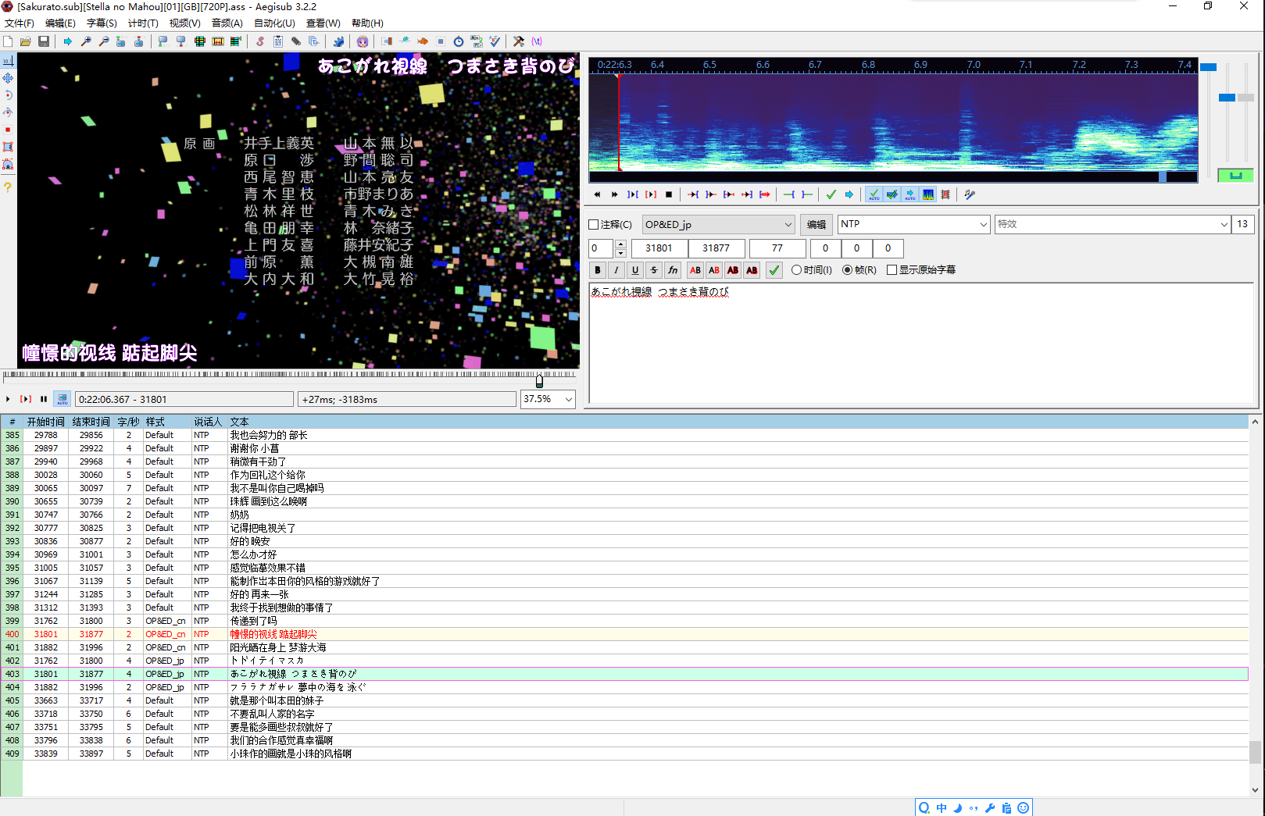Open the Translation Assistant fish icon
This screenshot has height=816, width=1265.
tap(423, 41)
